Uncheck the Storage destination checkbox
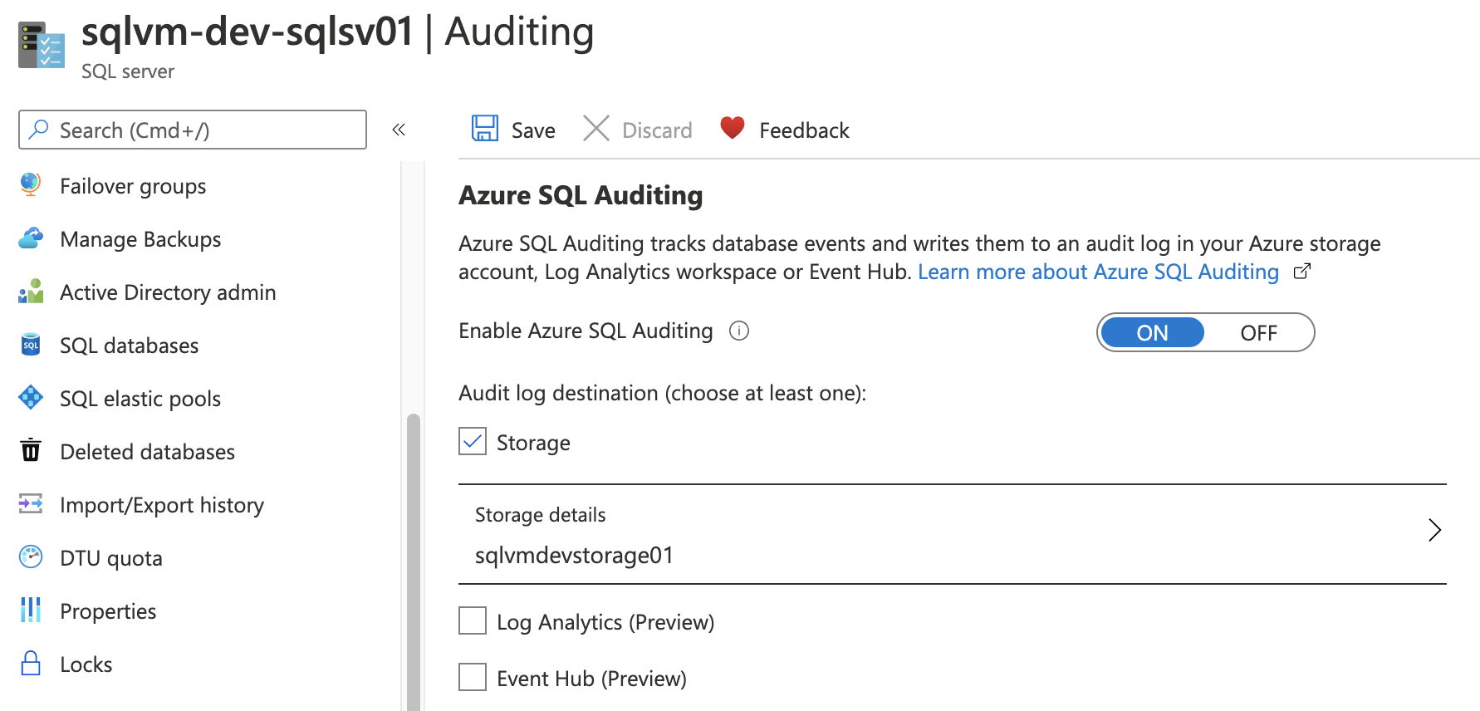 pos(473,442)
